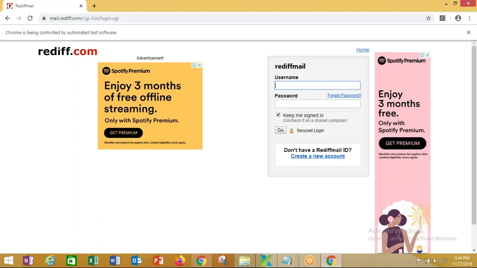Click the padlock site info icon
This screenshot has width=477, height=268.
[x=44, y=18]
